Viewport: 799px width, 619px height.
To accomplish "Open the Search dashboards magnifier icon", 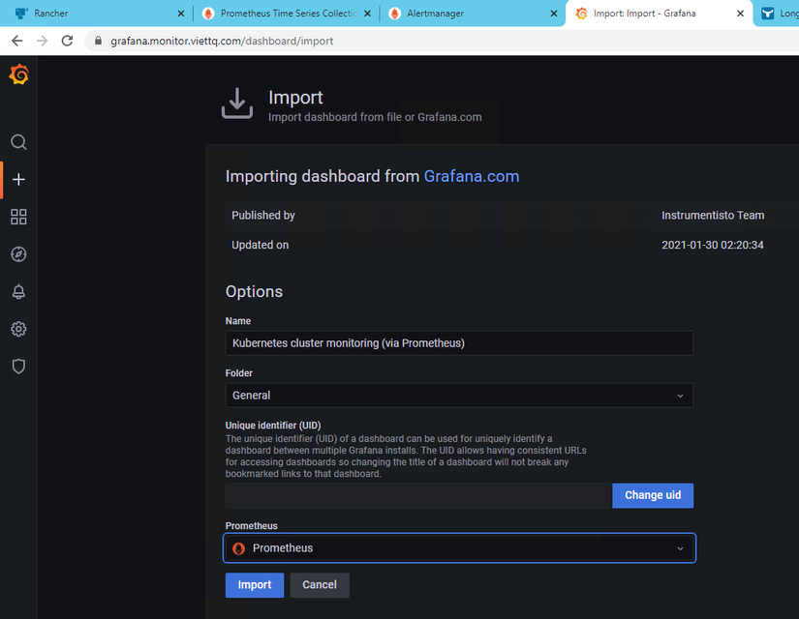I will [18, 142].
